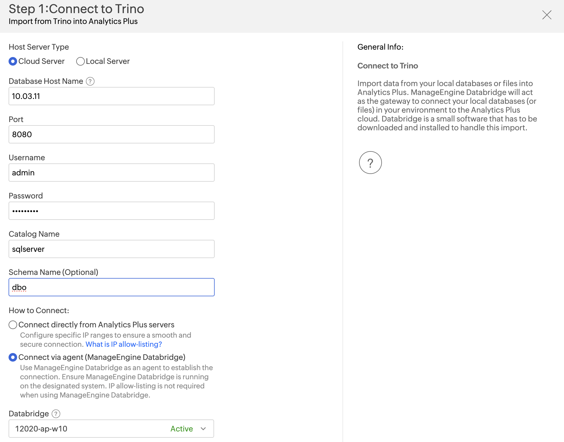Focus the Database Host Name field

click(x=112, y=96)
